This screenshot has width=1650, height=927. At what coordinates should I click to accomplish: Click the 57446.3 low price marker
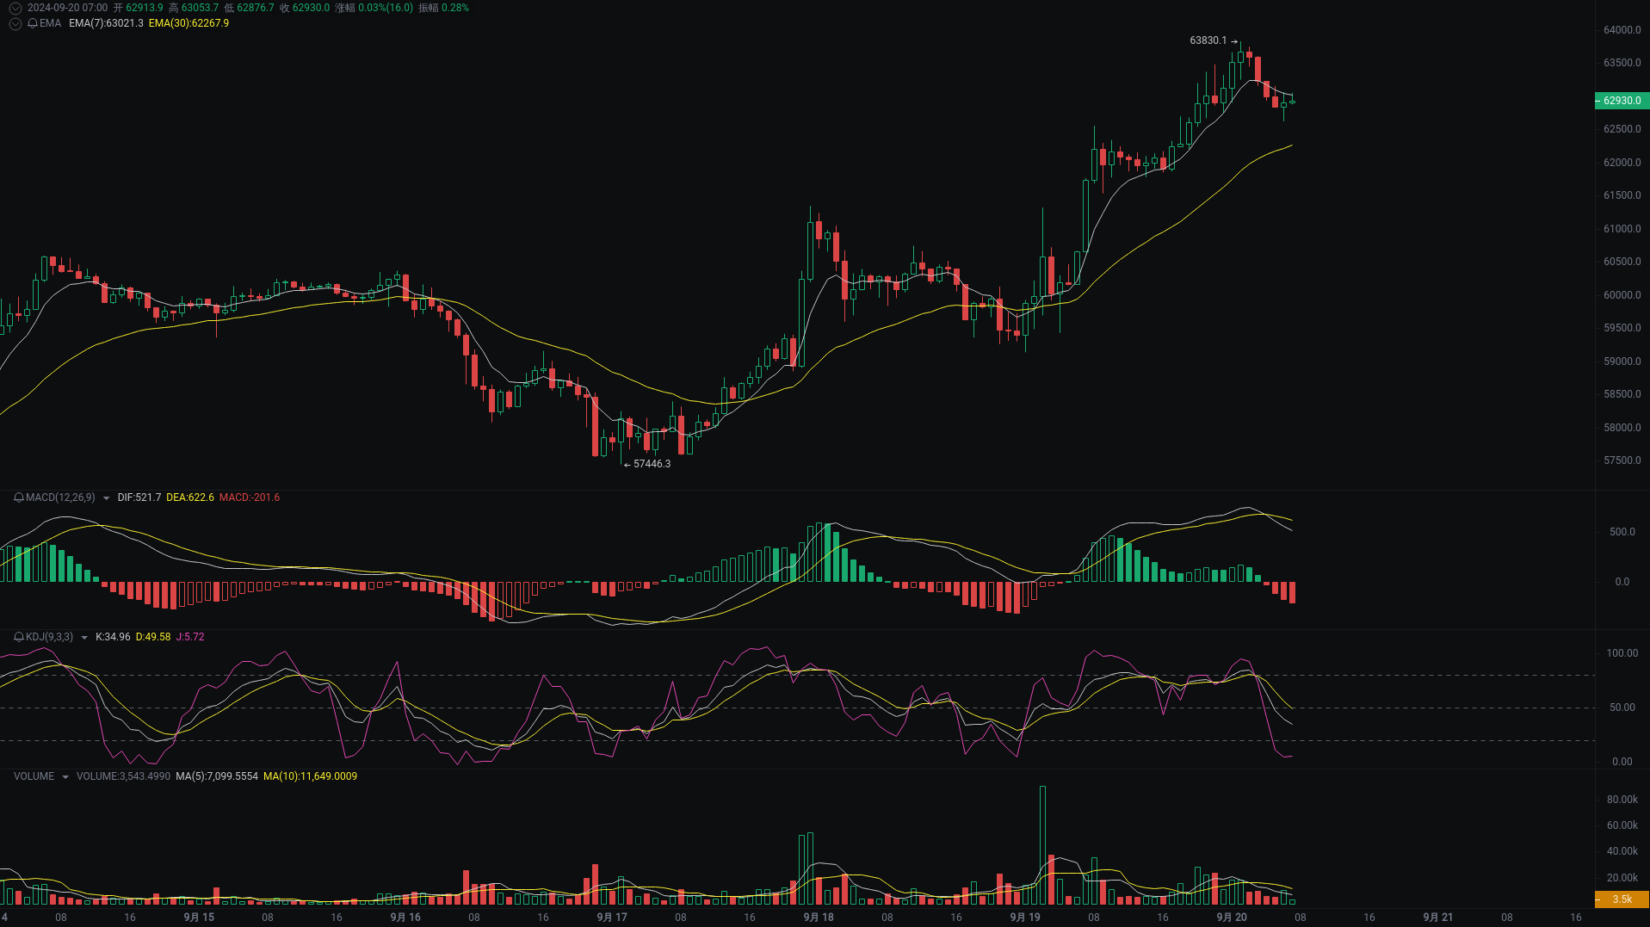tap(652, 464)
